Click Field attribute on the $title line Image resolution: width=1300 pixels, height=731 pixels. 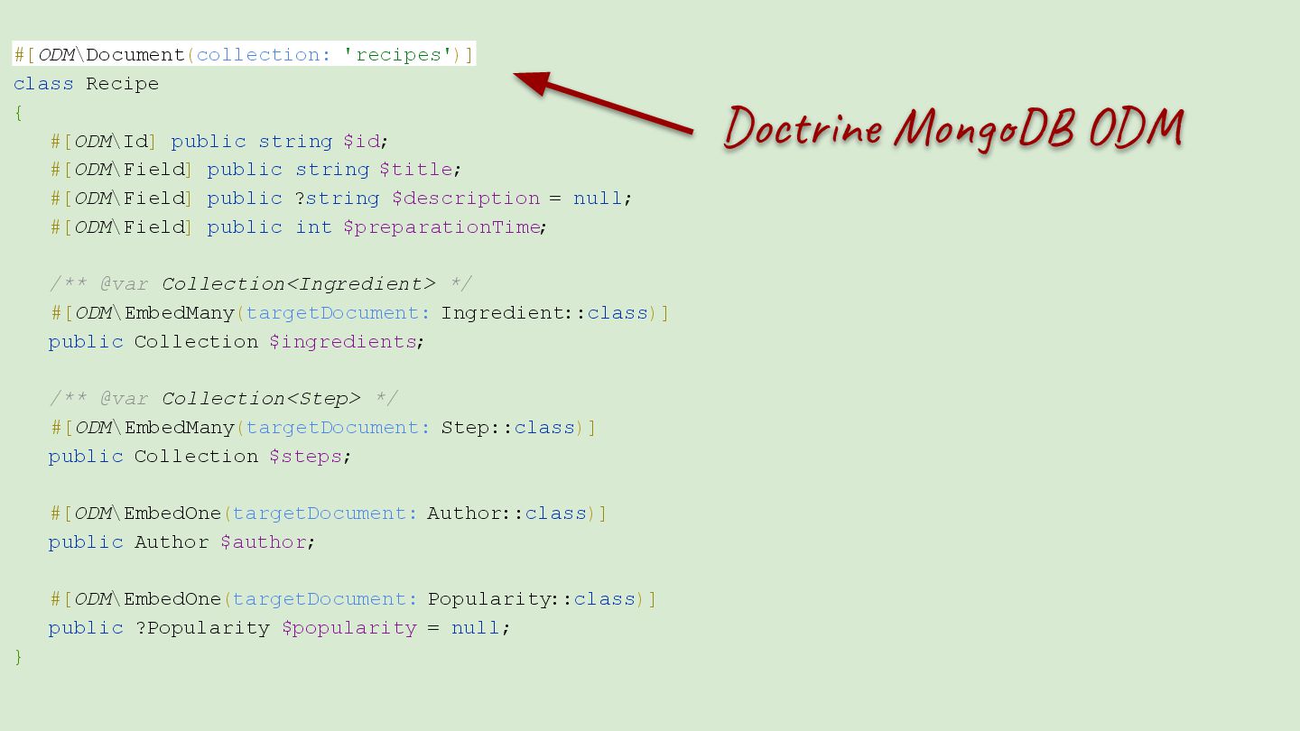154,170
